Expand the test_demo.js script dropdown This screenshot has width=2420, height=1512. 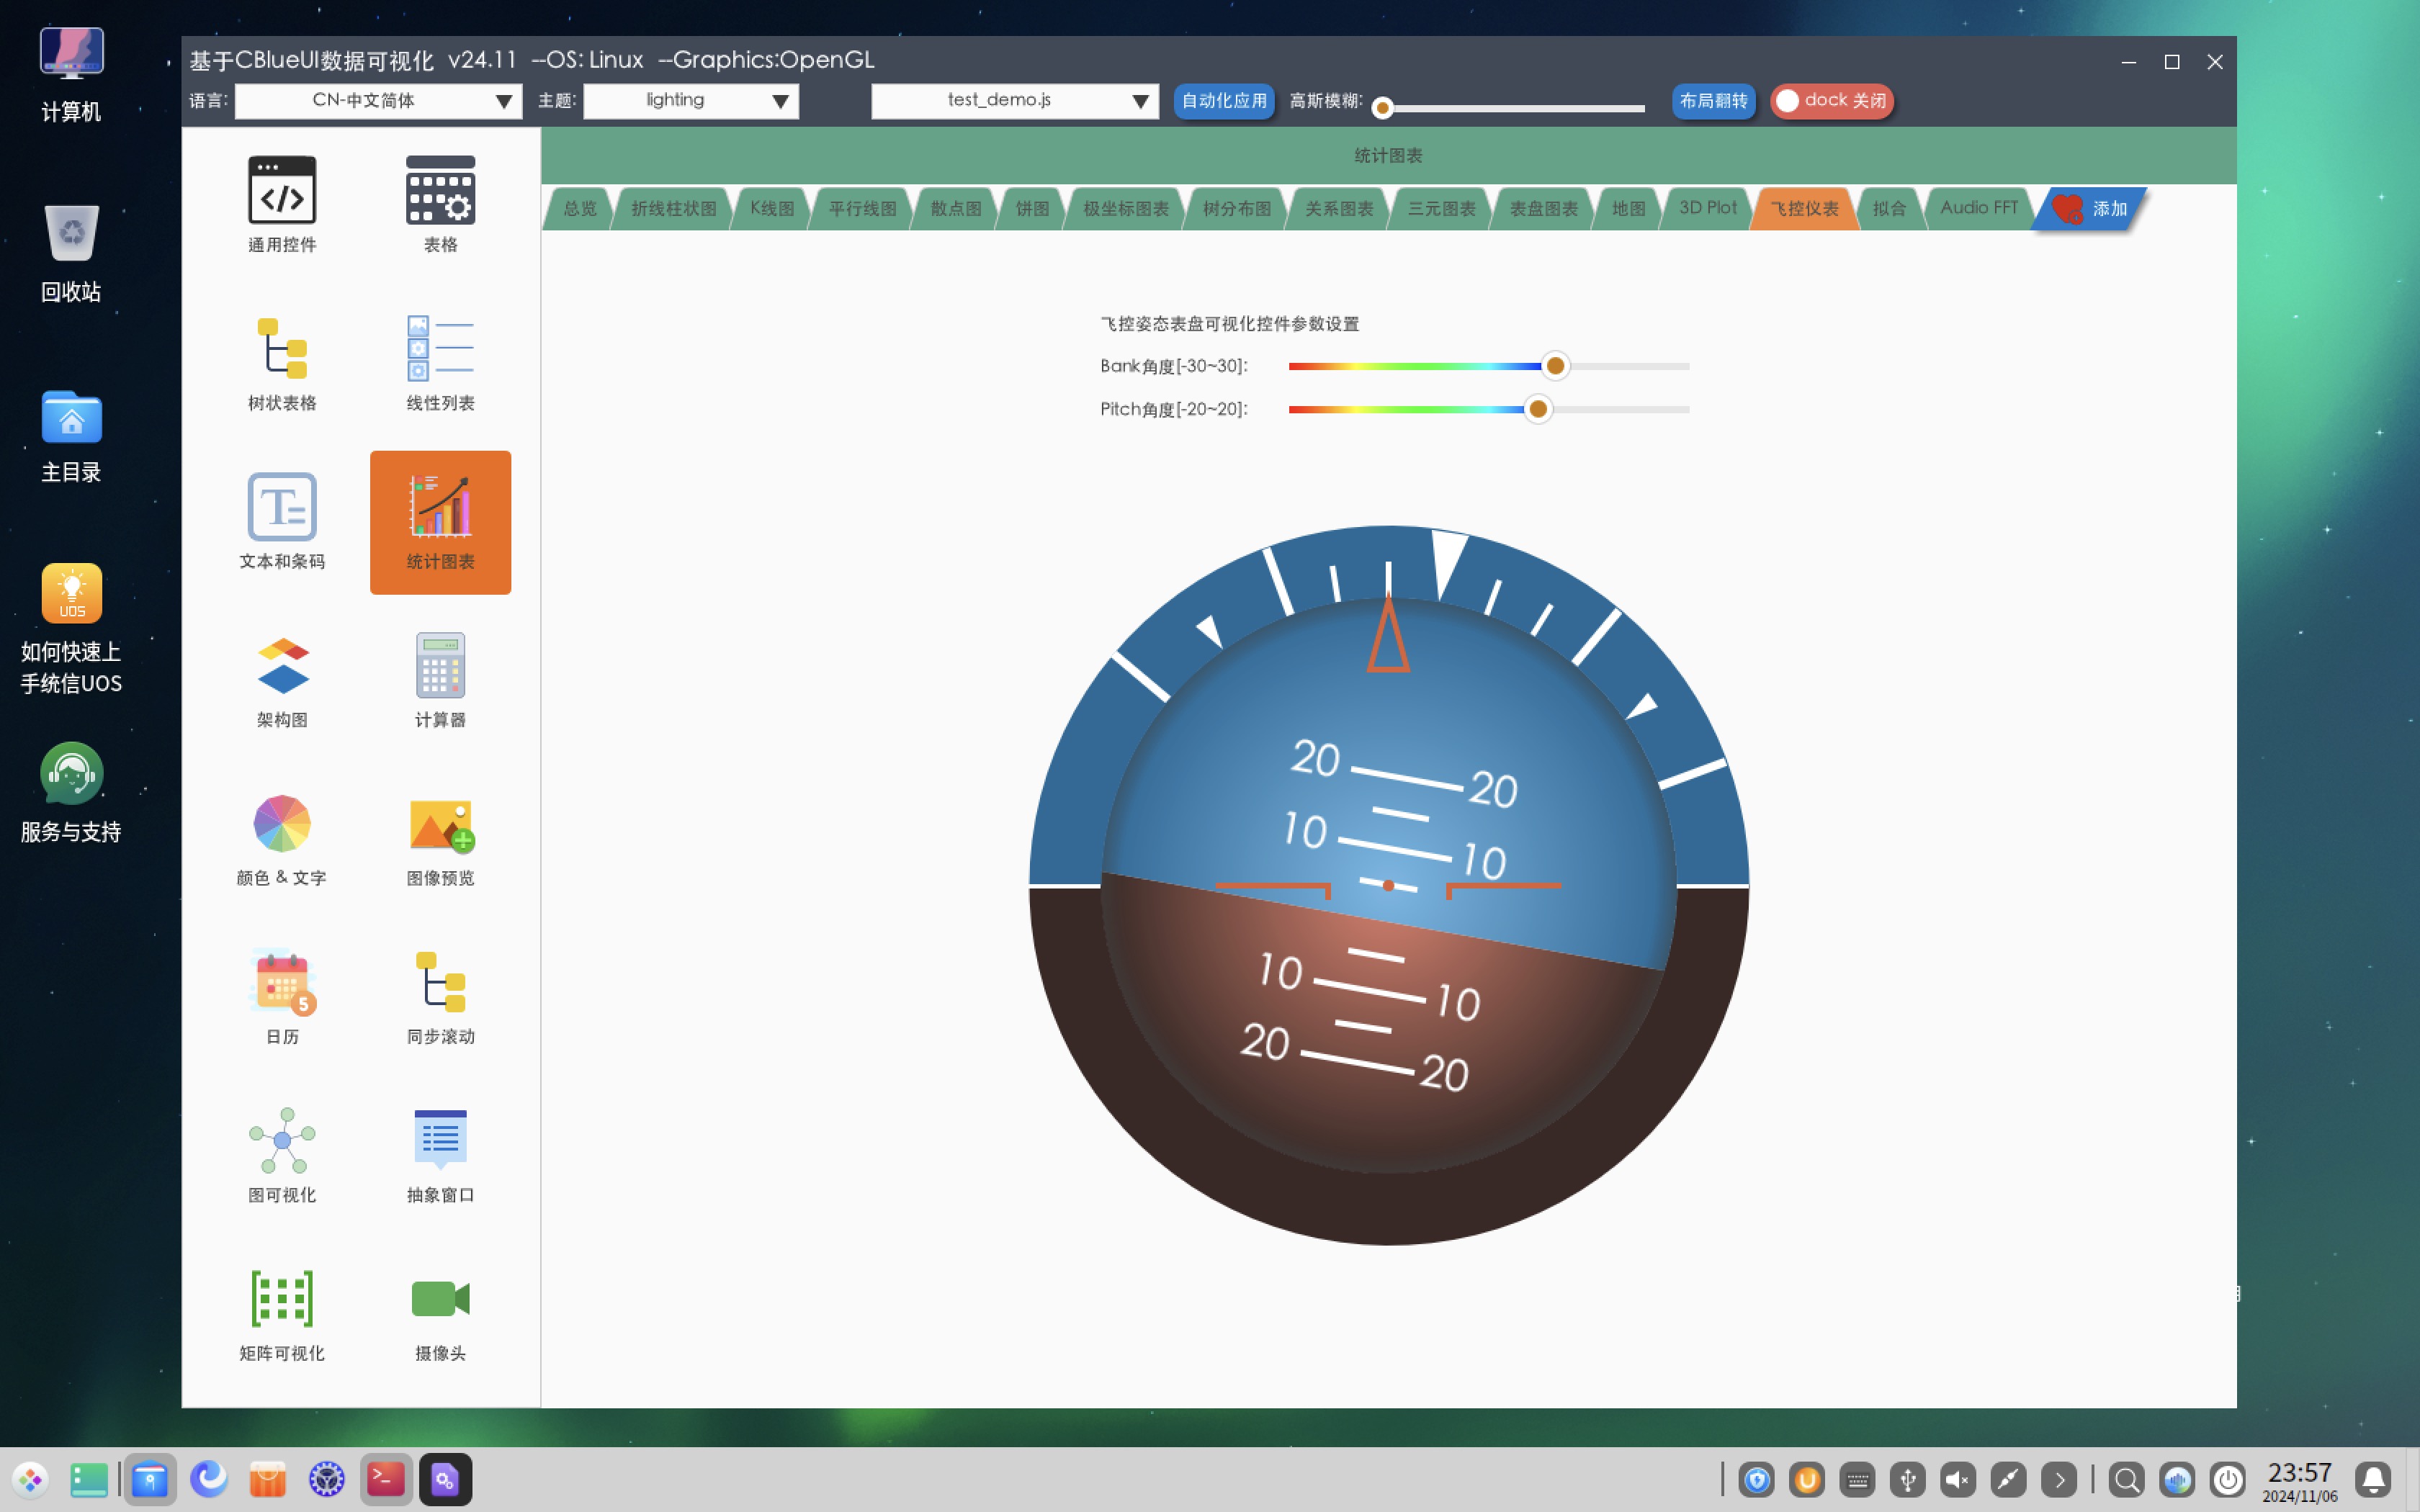click(x=1014, y=100)
